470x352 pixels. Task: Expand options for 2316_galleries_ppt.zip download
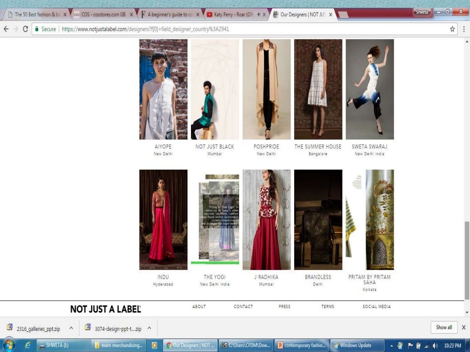pos(71,328)
